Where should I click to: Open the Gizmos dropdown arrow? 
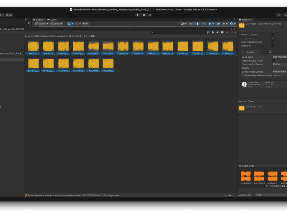coord(235,24)
